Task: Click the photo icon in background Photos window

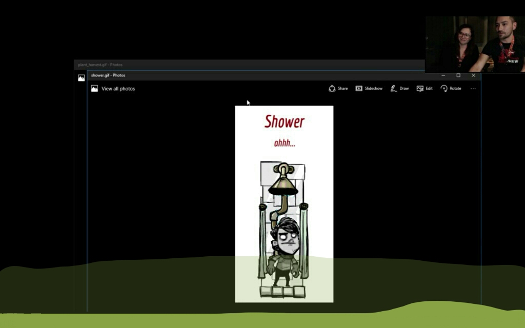Action: click(81, 78)
